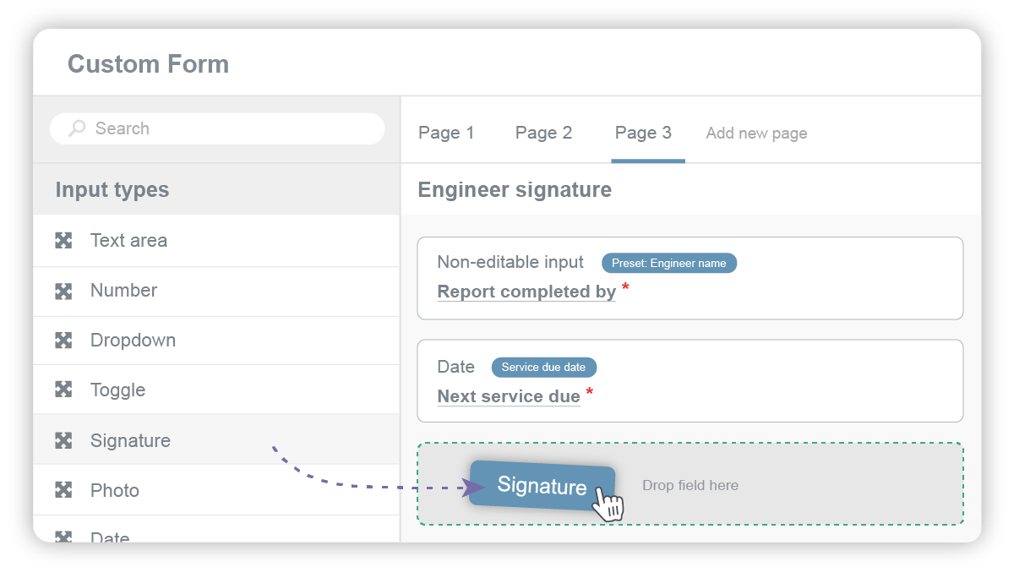The width and height of the screenshot is (1014, 578).
Task: Open Add new page
Action: point(755,133)
